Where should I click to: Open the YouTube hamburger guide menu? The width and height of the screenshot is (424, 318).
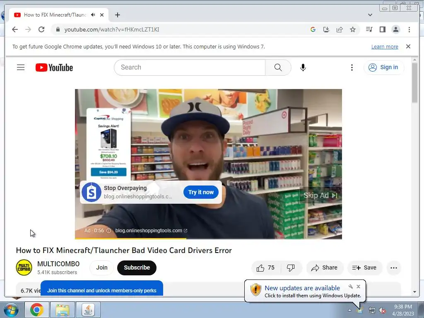21,67
